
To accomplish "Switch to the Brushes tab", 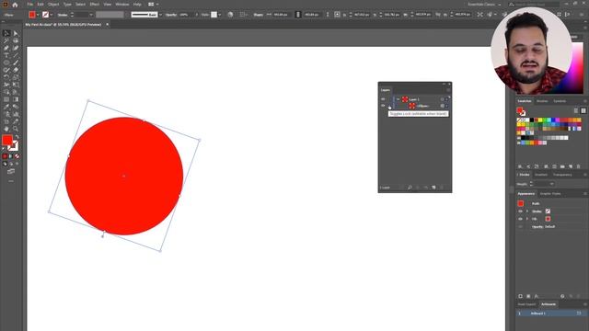I will (542, 101).
